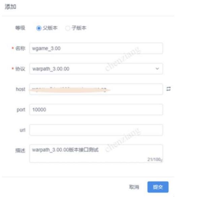This screenshot has height=197, width=219.
Task: Click into the host input field
Action: pos(96,89)
